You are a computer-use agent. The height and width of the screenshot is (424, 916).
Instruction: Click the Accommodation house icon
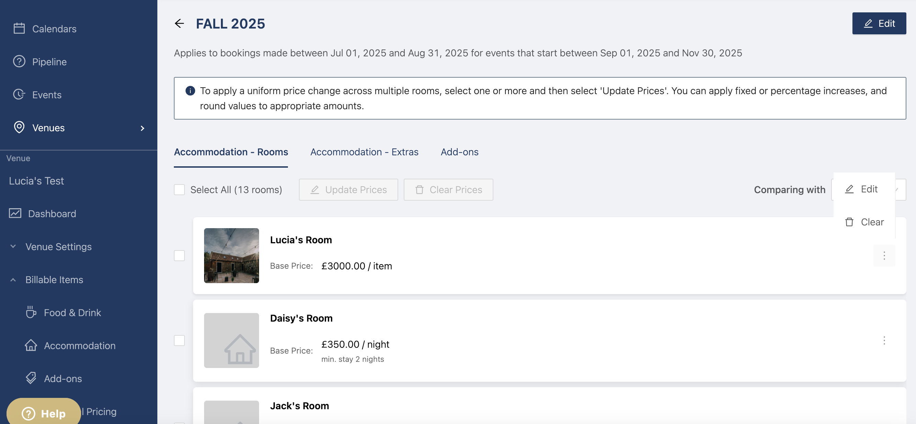click(x=31, y=345)
